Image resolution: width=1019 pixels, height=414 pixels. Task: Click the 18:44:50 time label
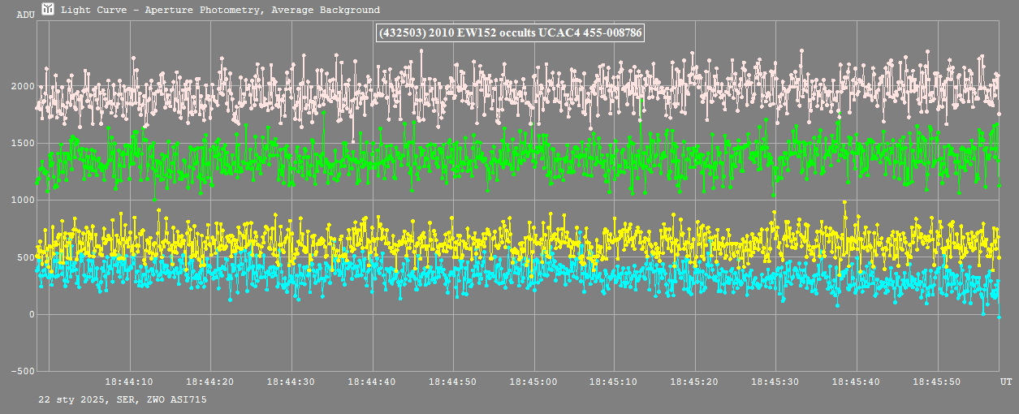pos(452,381)
